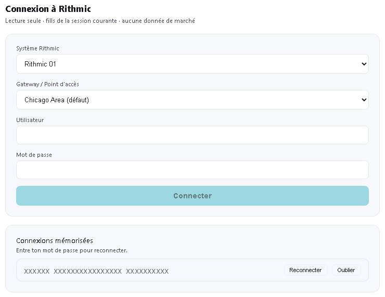Open the Gateway / Point d'accès dropdown
Screen dimensions: 385x297
(192, 100)
